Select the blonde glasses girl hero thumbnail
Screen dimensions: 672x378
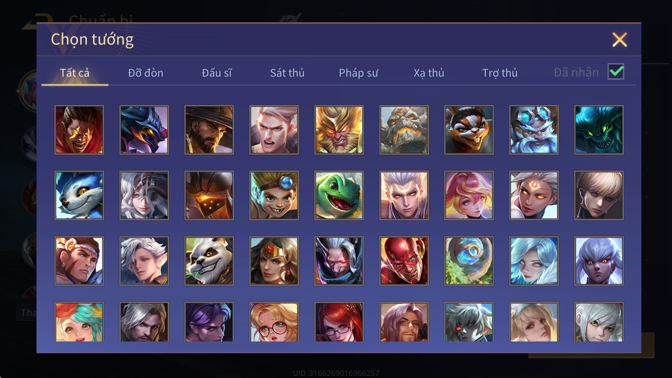(x=274, y=322)
